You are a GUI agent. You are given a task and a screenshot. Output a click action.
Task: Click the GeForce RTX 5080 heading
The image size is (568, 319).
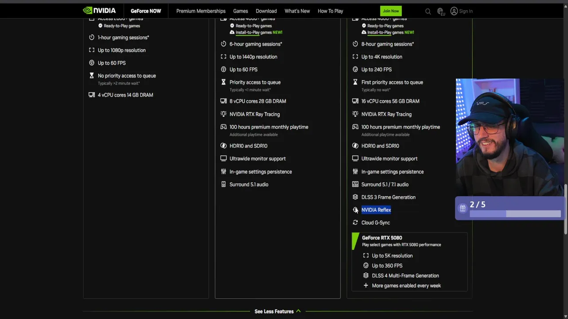pyautogui.click(x=382, y=237)
